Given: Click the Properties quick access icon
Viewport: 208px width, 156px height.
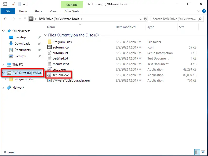Looking at the screenshot, I should point(13,4).
